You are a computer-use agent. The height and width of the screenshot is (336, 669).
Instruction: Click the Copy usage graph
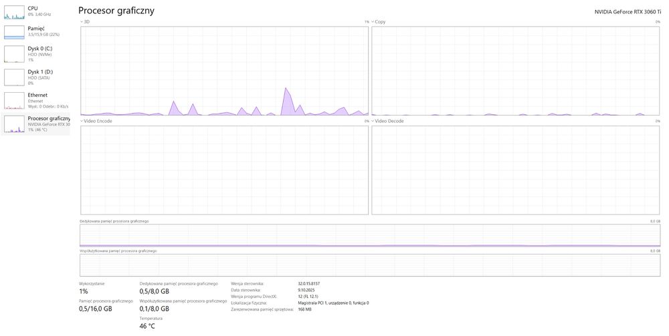pos(515,71)
